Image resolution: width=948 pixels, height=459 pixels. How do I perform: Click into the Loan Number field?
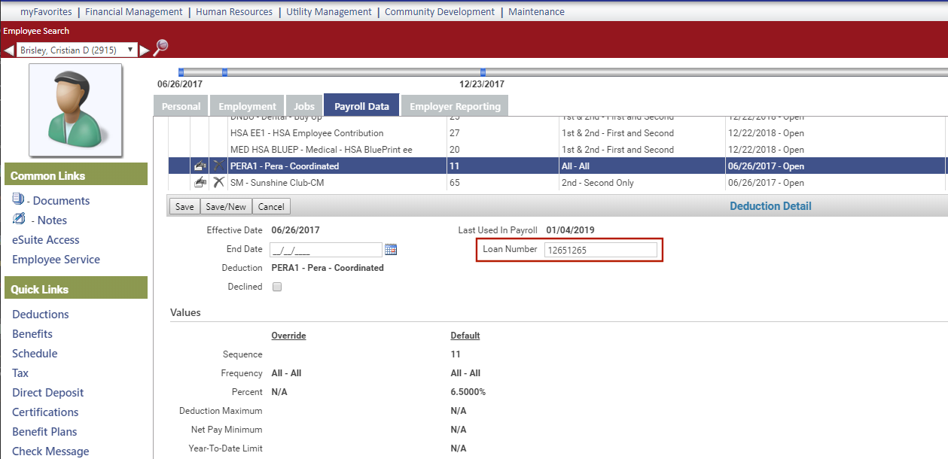(x=600, y=250)
